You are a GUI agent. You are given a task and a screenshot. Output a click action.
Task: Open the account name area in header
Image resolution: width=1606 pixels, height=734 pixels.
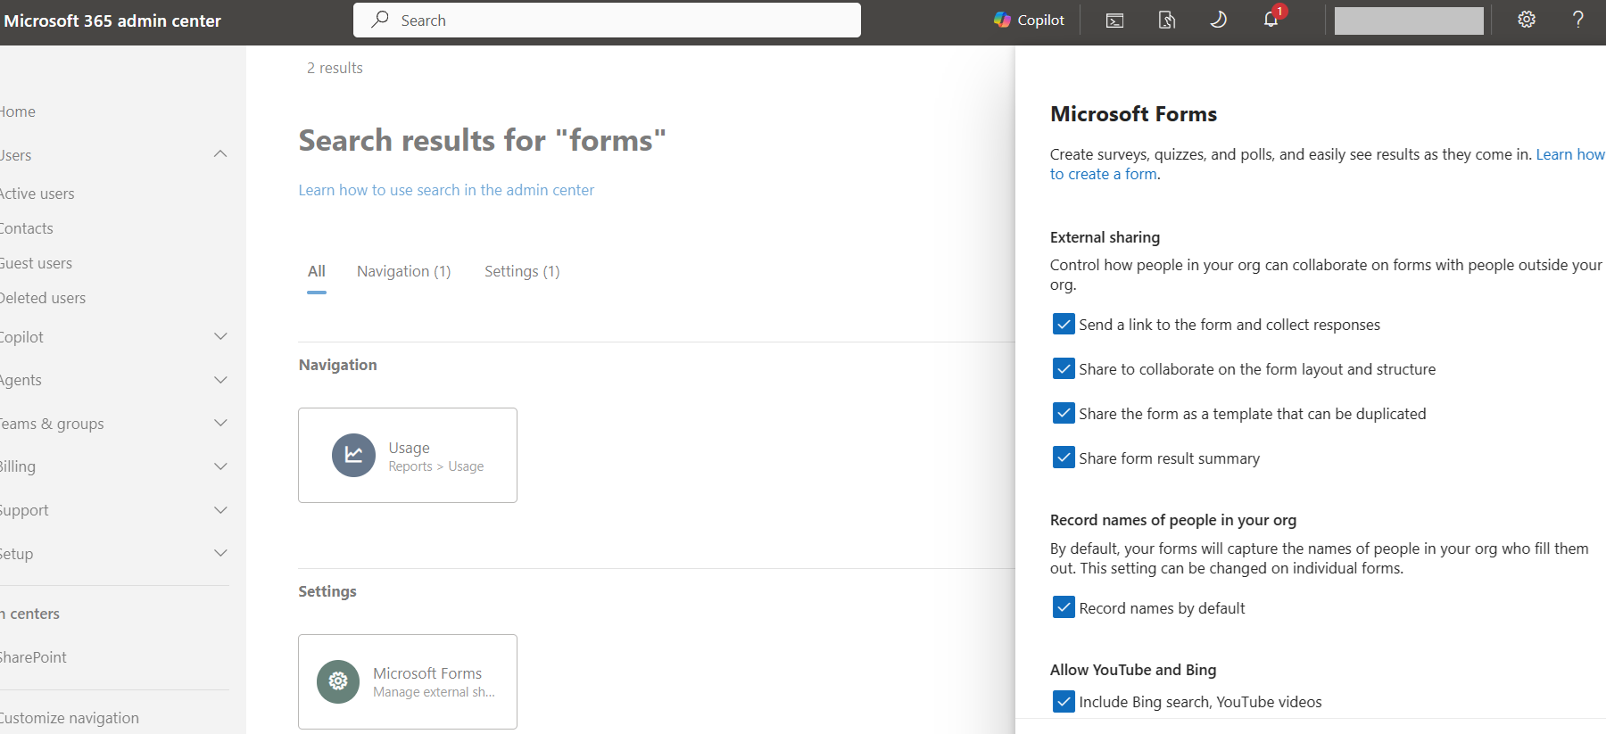click(1409, 21)
